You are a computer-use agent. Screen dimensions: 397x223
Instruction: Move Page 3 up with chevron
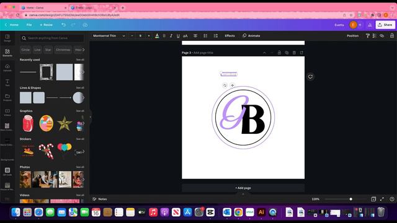point(264,53)
